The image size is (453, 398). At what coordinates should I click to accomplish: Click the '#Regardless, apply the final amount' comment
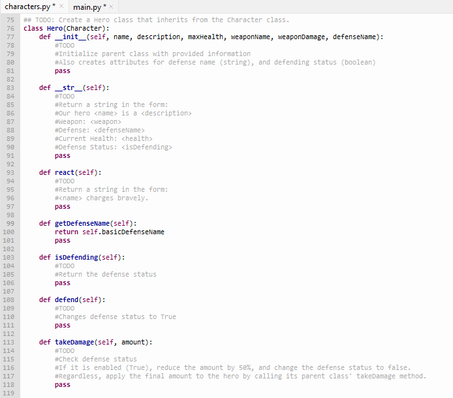click(240, 376)
